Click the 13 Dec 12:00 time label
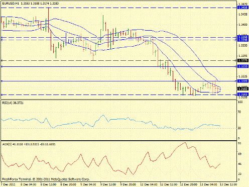This screenshot has height=187, width=249. click(229, 184)
